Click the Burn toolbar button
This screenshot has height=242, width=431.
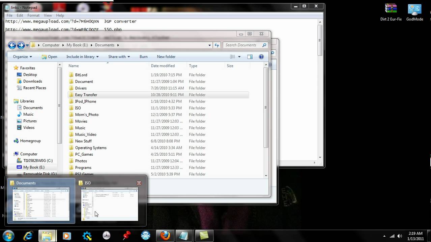(143, 57)
